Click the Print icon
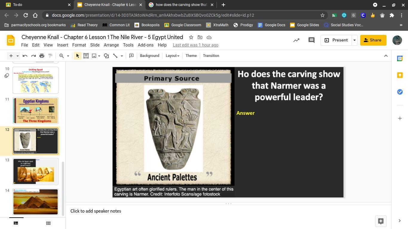 (x=42, y=56)
